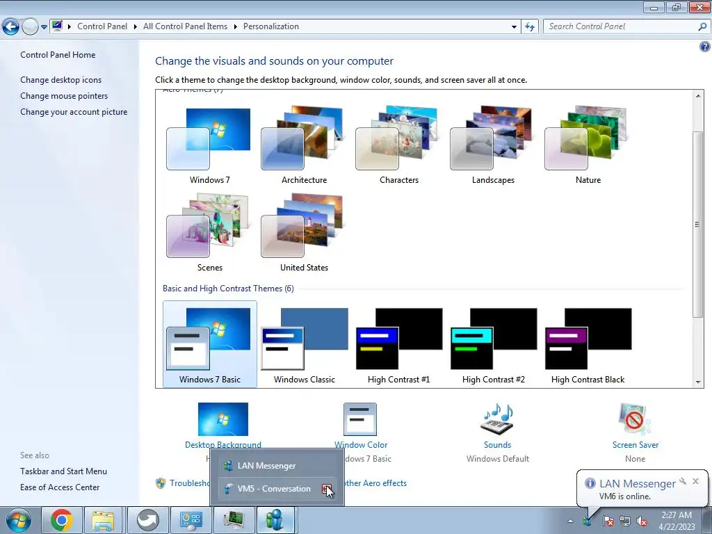Screen dimensions: 712x534
Task: Click the Action Center flag tray icon
Action: 608,521
